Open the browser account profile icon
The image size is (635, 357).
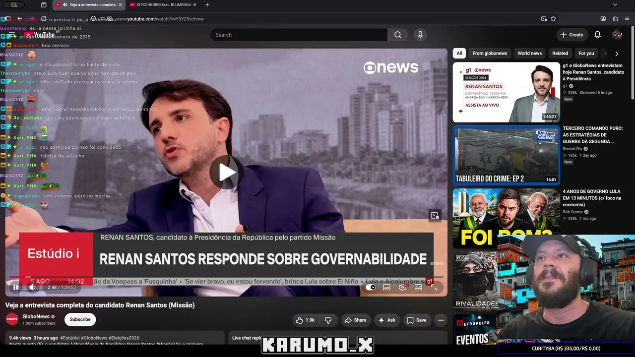603,19
